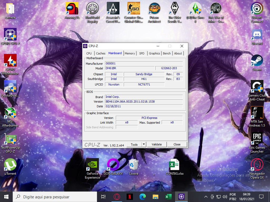Go to the SPD tab
The image size is (270, 202).
click(x=142, y=53)
